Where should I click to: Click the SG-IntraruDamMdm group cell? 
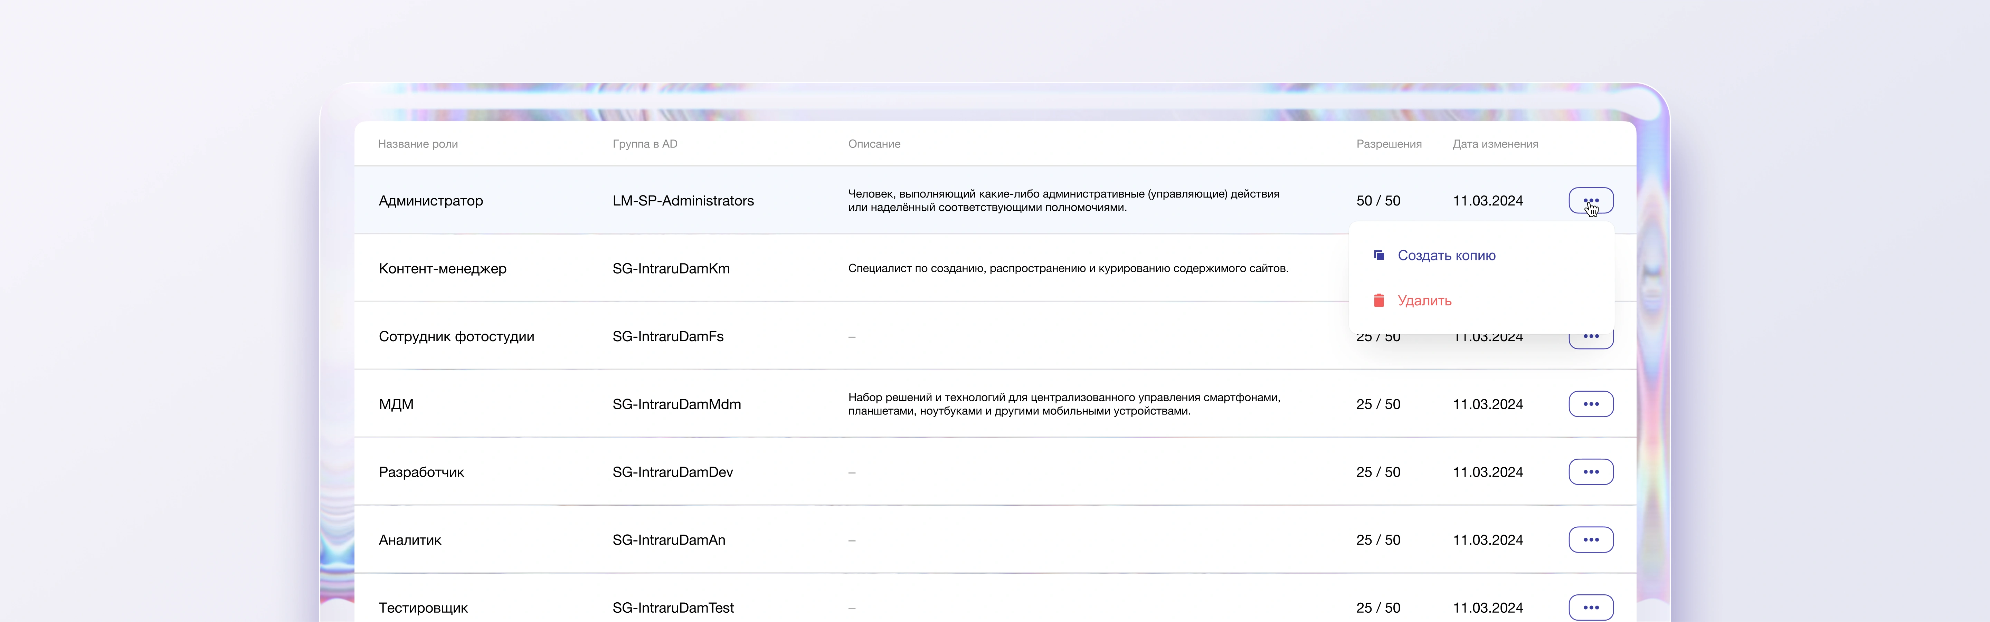click(x=676, y=404)
